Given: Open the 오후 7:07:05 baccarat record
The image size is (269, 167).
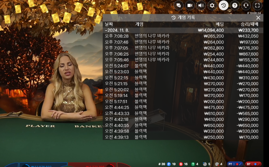Looking at the screenshot, I should coord(183,48).
